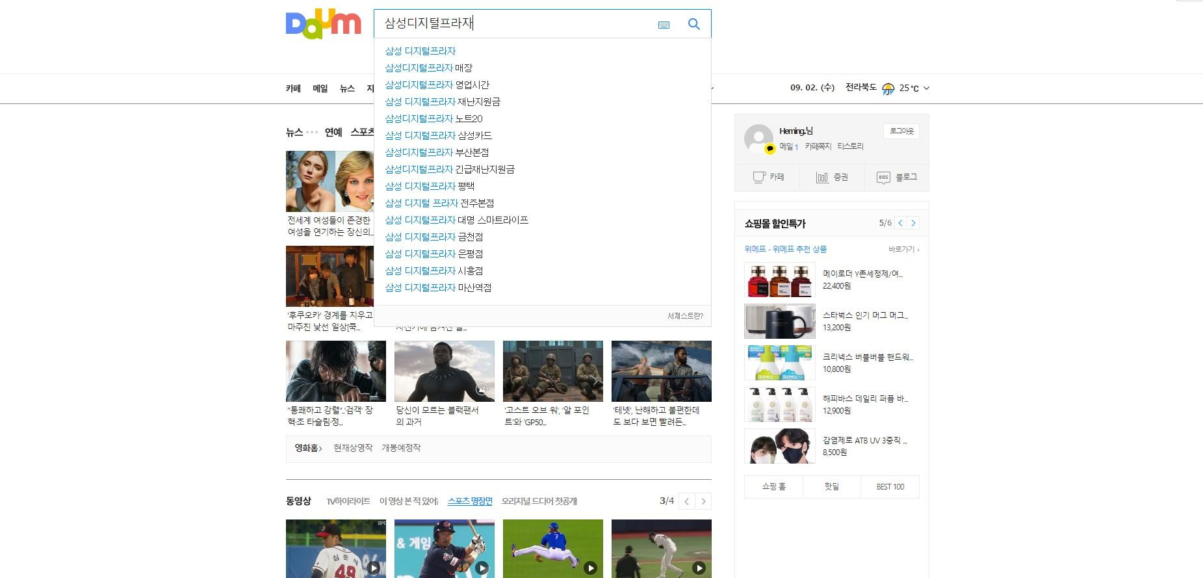
Task: Open 개봉예정작 link
Action: click(401, 448)
